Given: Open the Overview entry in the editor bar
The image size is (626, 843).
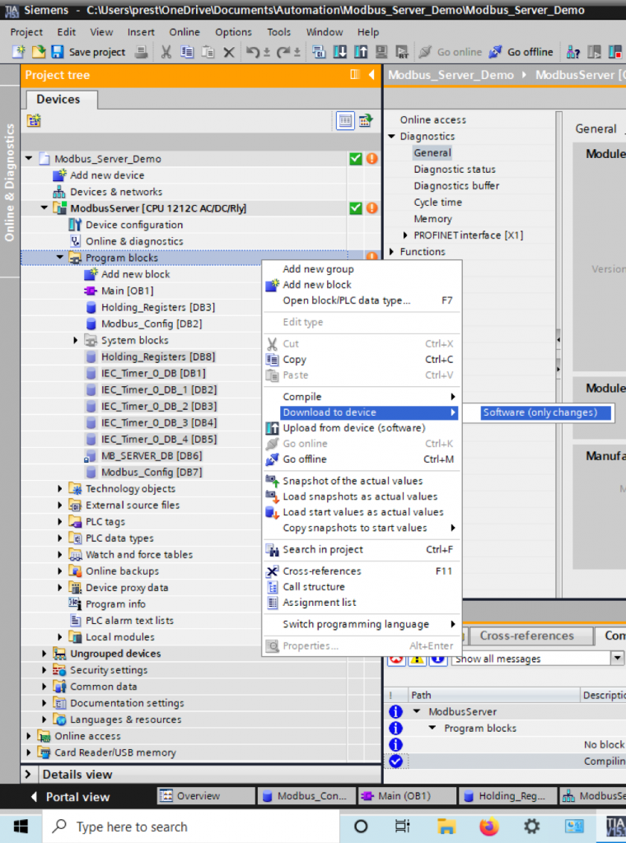Looking at the screenshot, I should (x=206, y=796).
